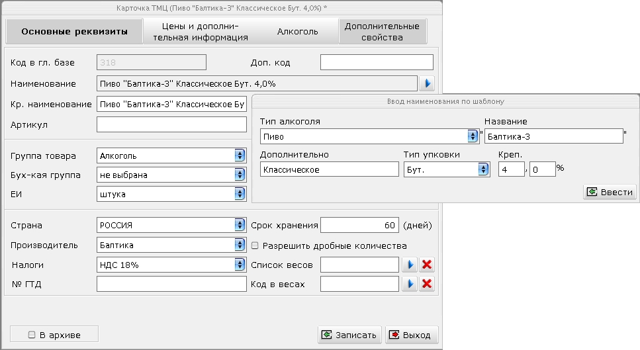Click the Кр. наименование field
640x350 pixels.
point(172,104)
